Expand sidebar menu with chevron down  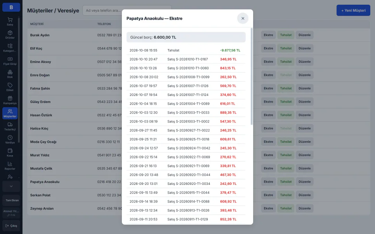11,186
